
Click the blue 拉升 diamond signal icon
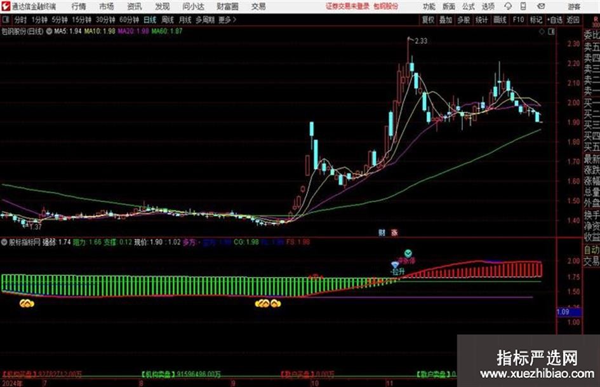click(x=396, y=265)
